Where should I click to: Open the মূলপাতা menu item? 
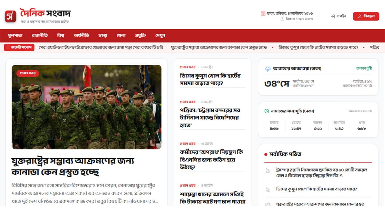(x=15, y=35)
